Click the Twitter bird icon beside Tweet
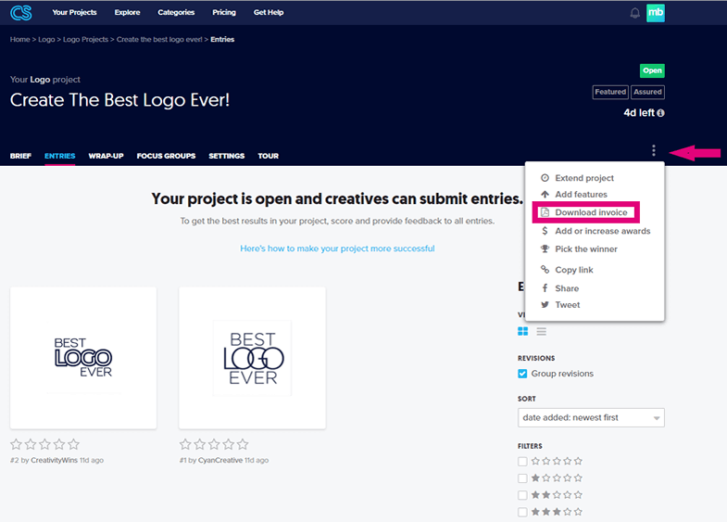The width and height of the screenshot is (727, 522). (x=545, y=304)
